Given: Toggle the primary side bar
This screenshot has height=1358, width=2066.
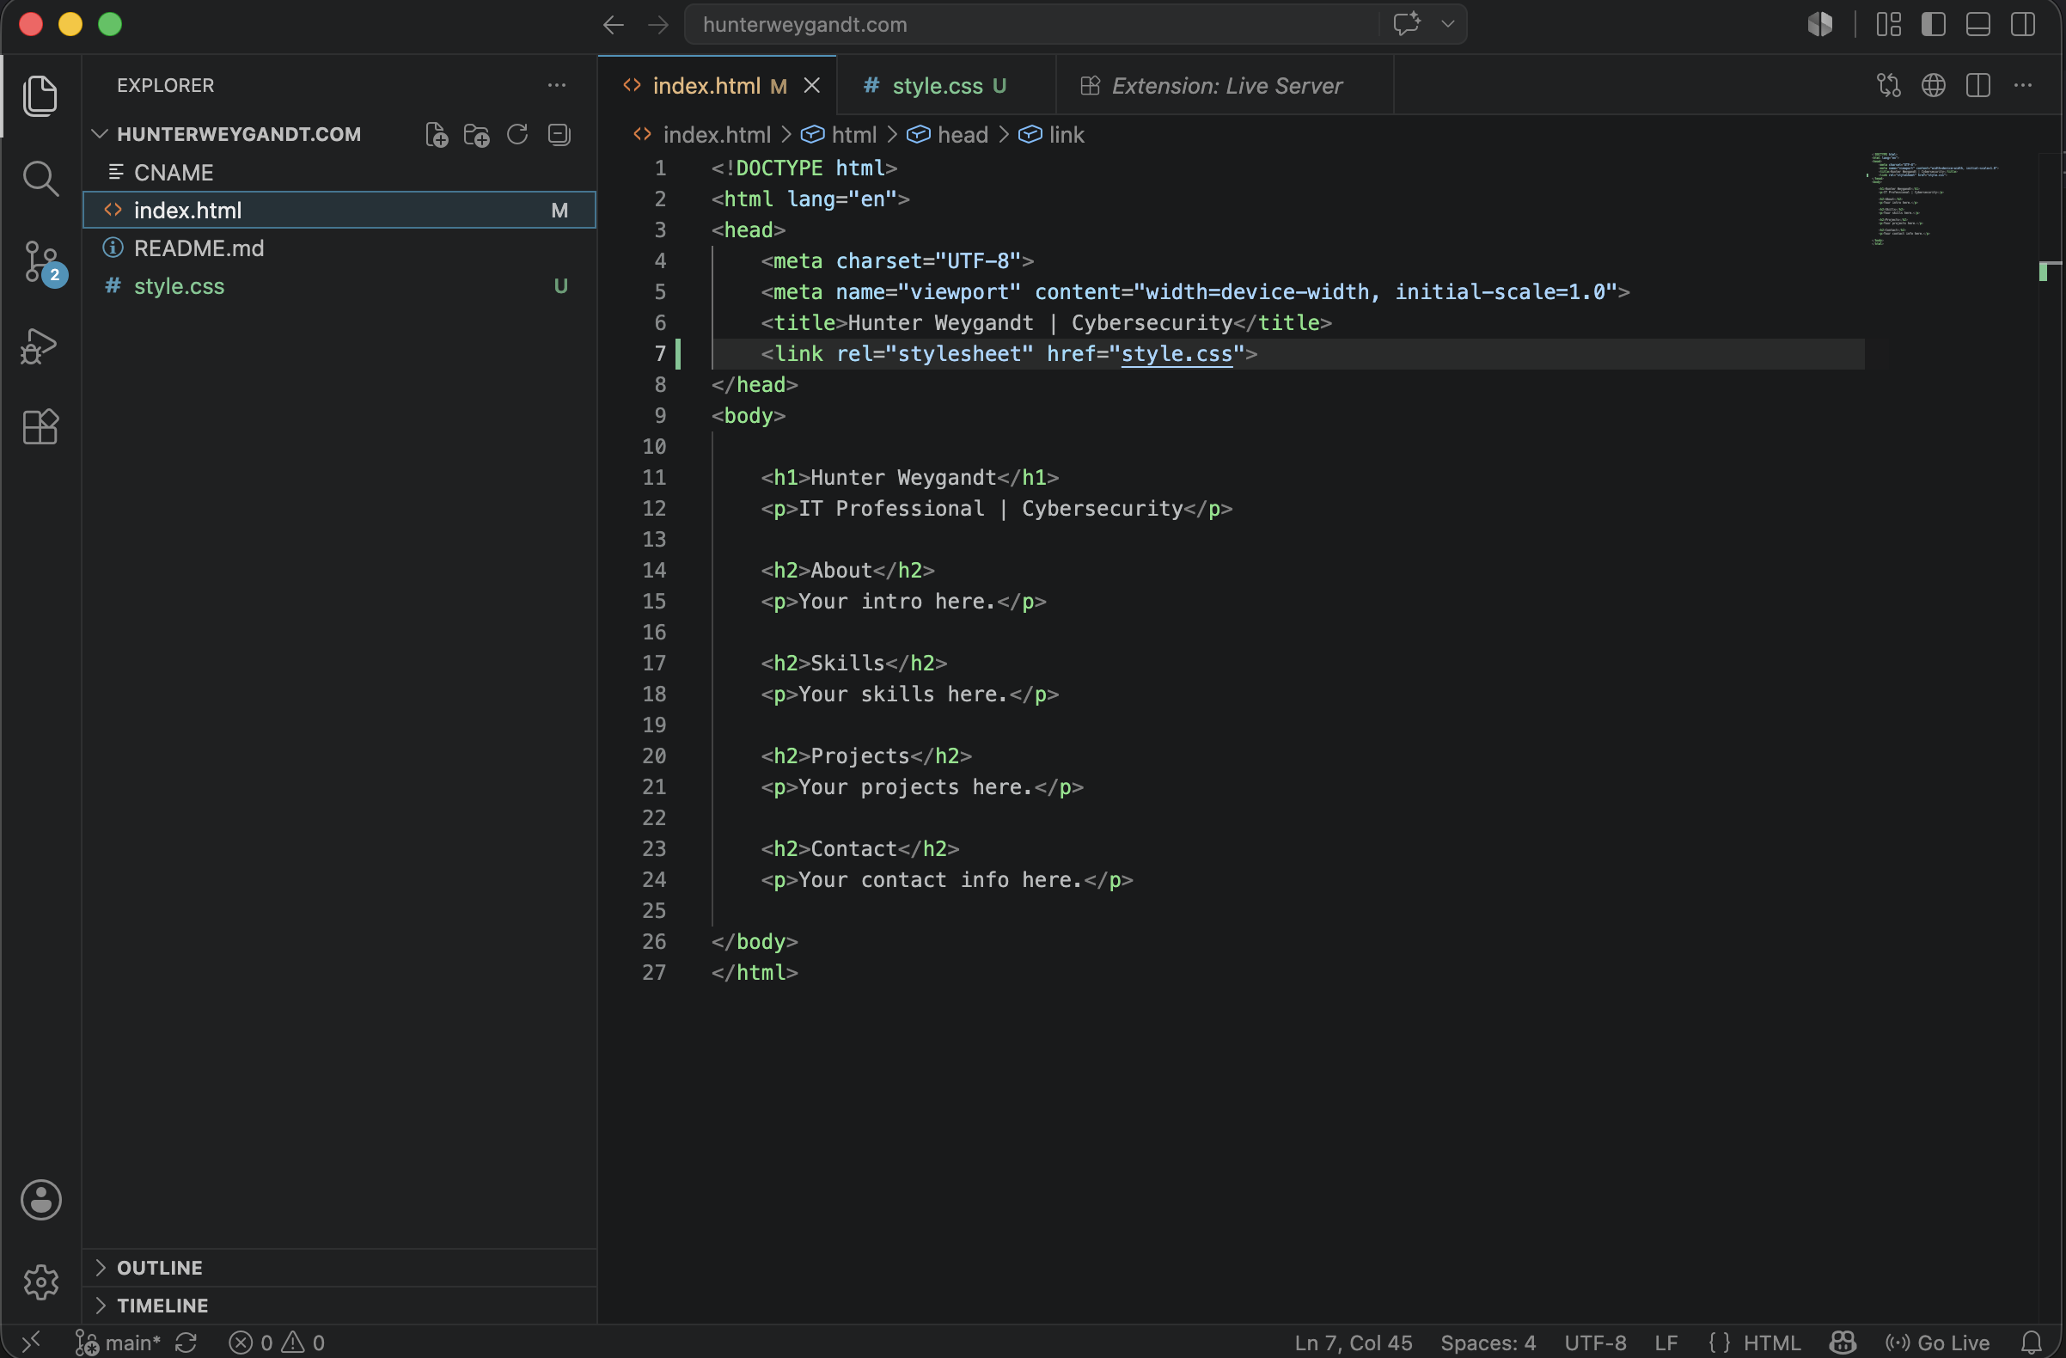Looking at the screenshot, I should click(1933, 24).
